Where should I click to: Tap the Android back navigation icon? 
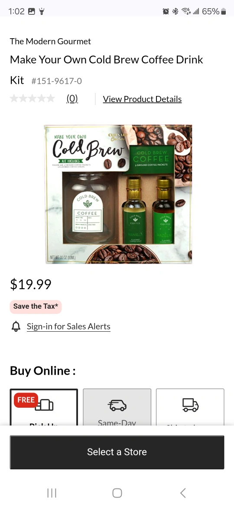[x=183, y=493]
